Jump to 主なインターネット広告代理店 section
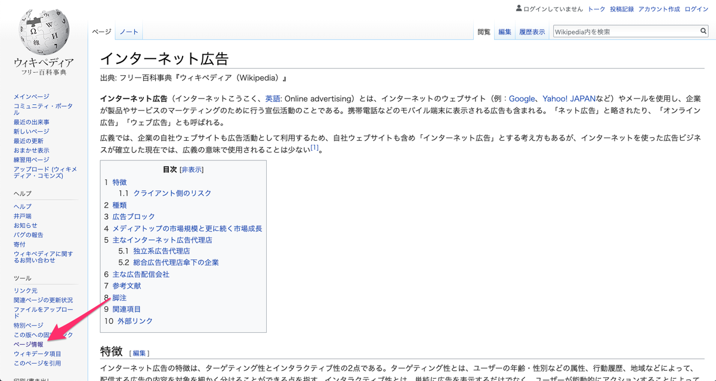This screenshot has width=716, height=381. (162, 240)
